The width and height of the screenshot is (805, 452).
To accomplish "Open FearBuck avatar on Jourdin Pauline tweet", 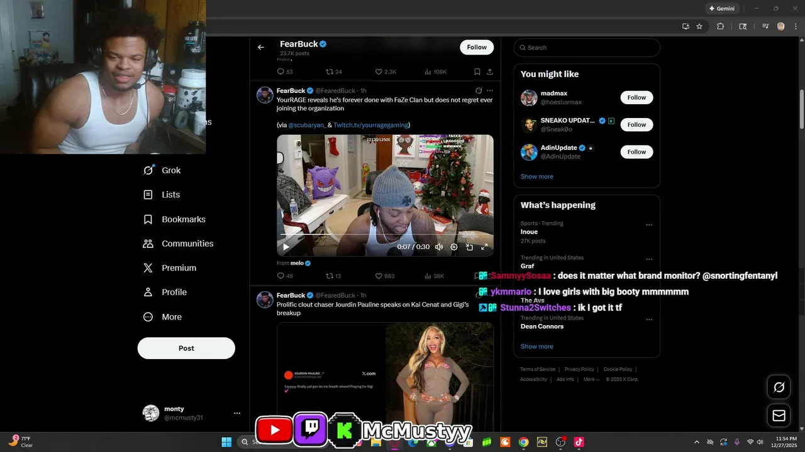I will [x=265, y=299].
